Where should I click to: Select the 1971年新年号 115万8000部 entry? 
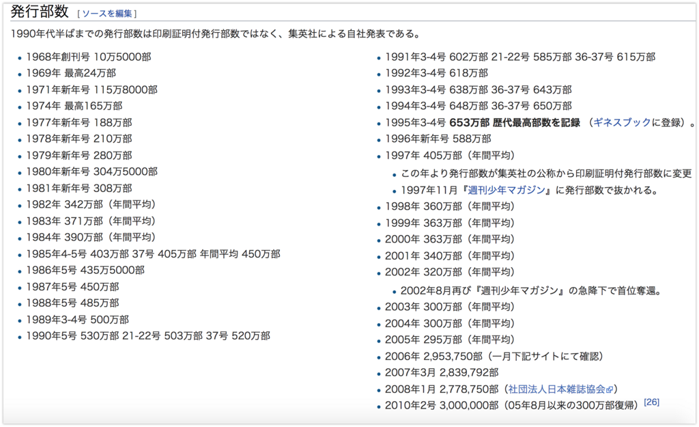click(x=92, y=89)
